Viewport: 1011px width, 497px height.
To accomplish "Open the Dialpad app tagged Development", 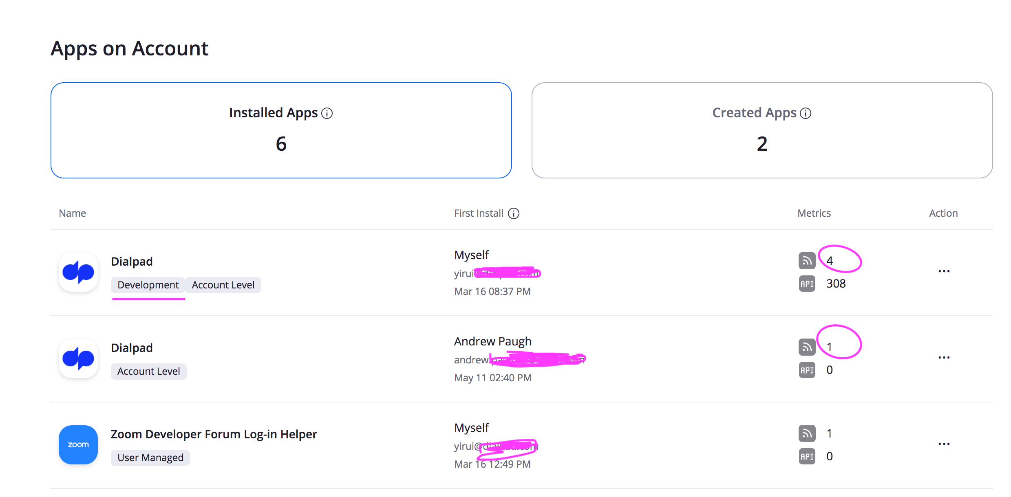I will pyautogui.click(x=132, y=262).
